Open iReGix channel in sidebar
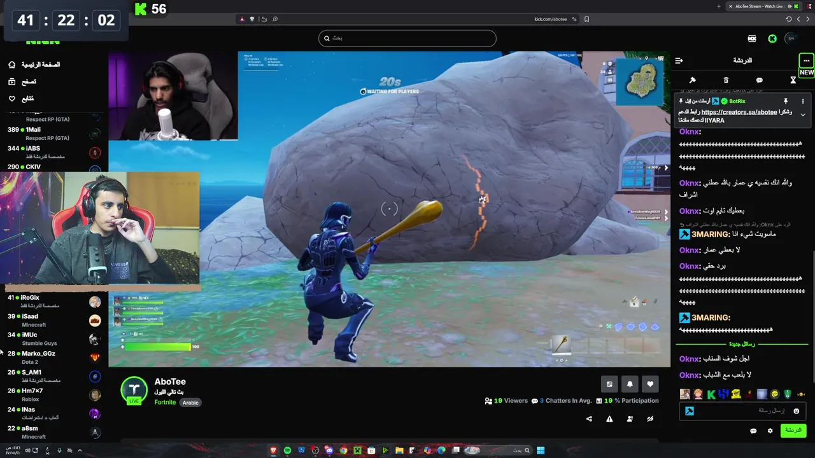The image size is (815, 458). coord(54,301)
